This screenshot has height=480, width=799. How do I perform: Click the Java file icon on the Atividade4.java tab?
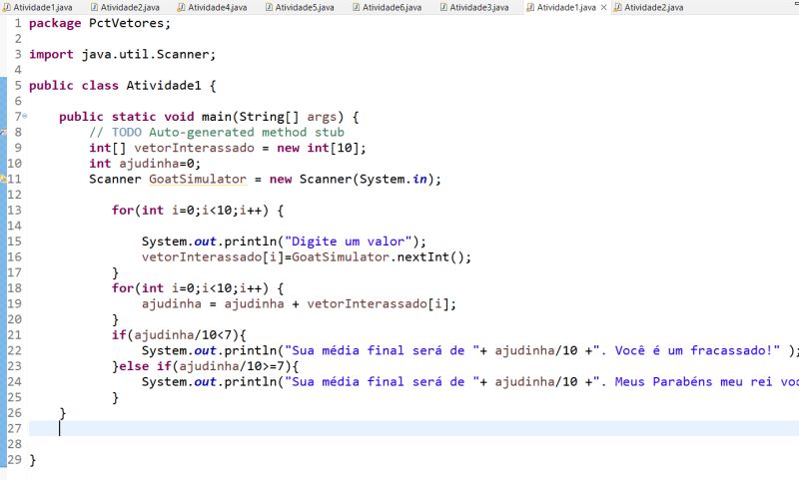[181, 7]
